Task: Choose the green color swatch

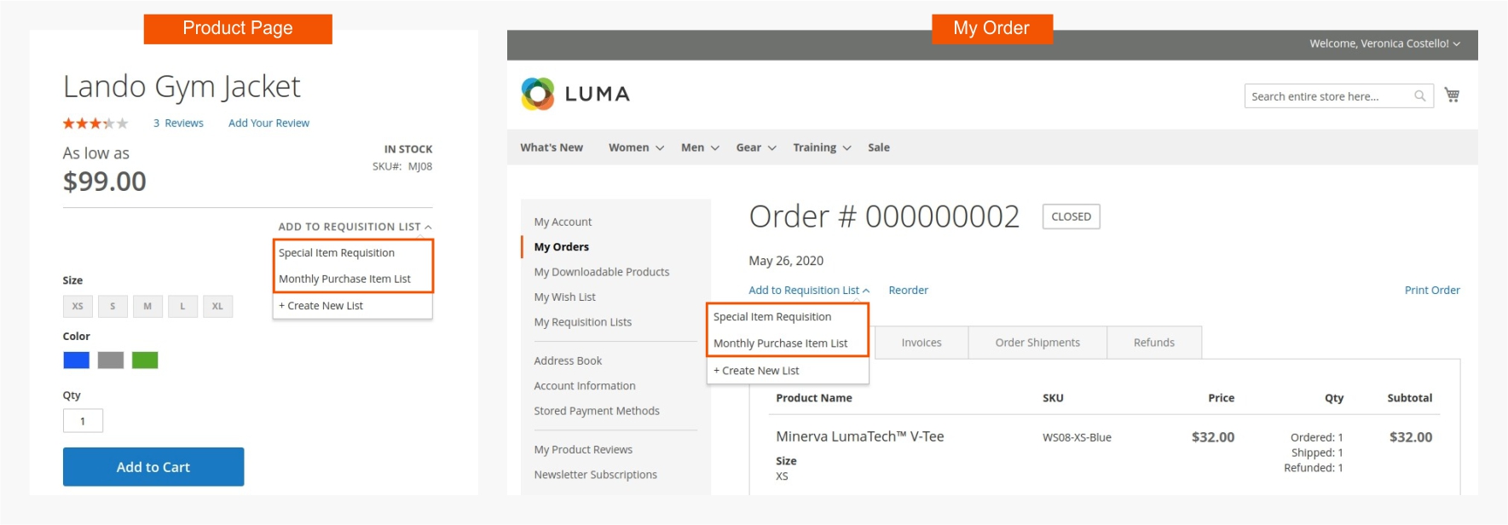Action: pyautogui.click(x=145, y=361)
